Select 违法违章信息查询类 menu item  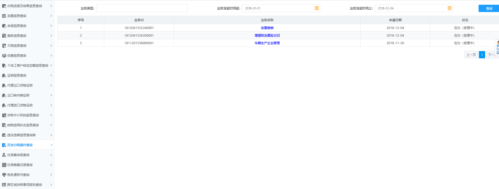pos(21,135)
